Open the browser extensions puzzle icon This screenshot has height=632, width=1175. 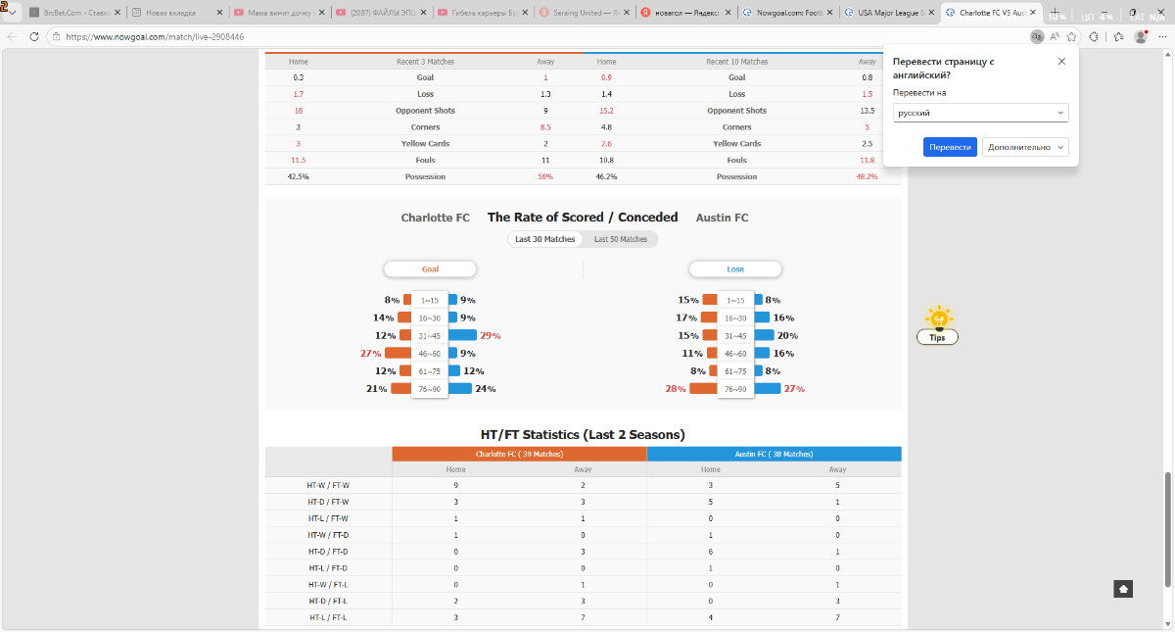coord(1094,36)
